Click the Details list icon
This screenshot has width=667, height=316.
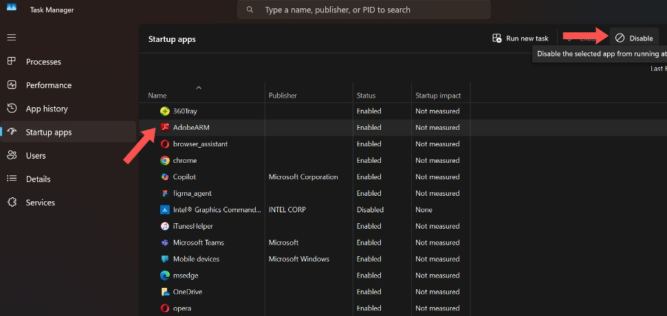12,179
